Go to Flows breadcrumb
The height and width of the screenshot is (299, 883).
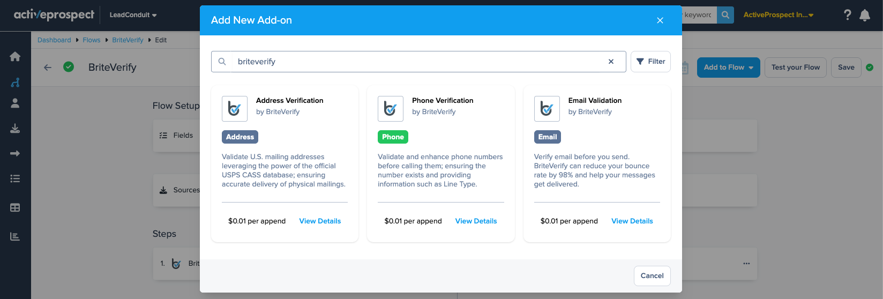[92, 40]
